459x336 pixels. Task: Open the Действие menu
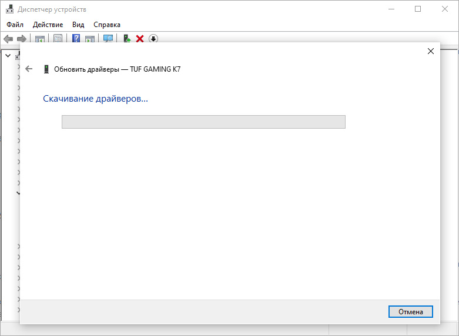click(48, 25)
